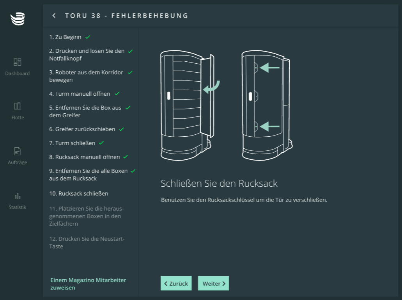This screenshot has height=300, width=402.
Task: Jump to step 12 Neustart-Taste
Action: coord(87,243)
